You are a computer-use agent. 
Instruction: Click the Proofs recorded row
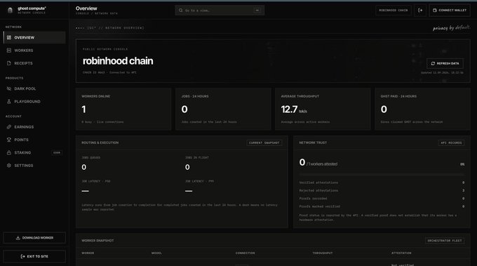coord(382,199)
